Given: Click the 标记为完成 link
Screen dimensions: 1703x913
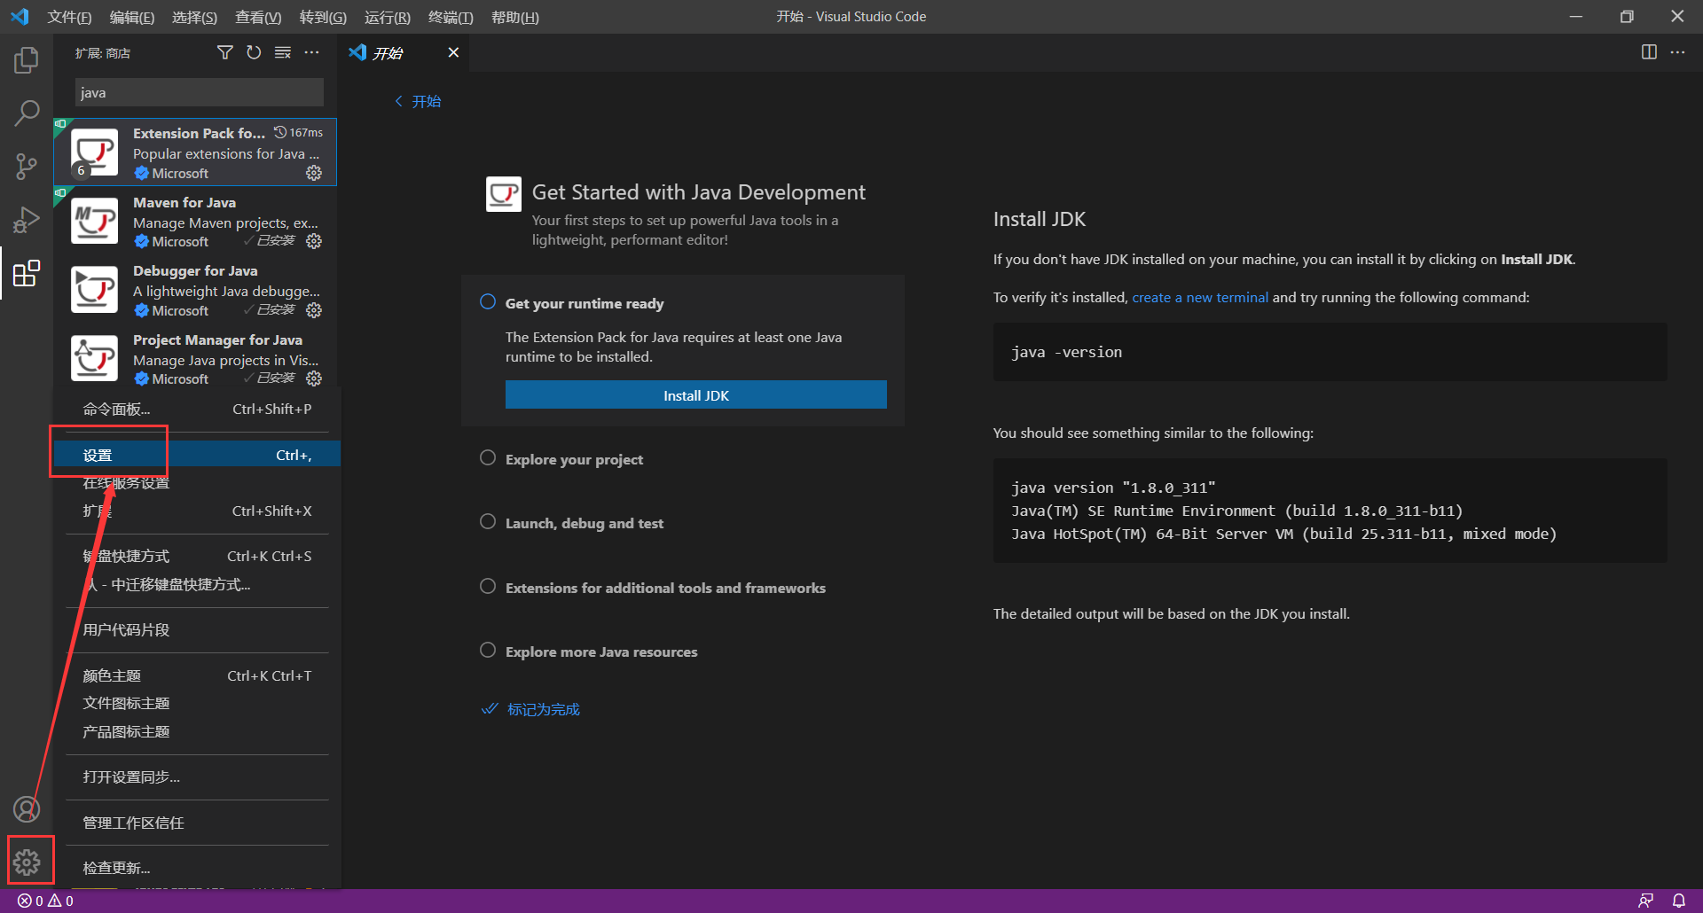Looking at the screenshot, I should point(530,709).
